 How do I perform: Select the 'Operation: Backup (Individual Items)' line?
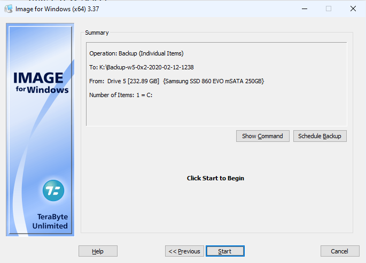pyautogui.click(x=136, y=53)
